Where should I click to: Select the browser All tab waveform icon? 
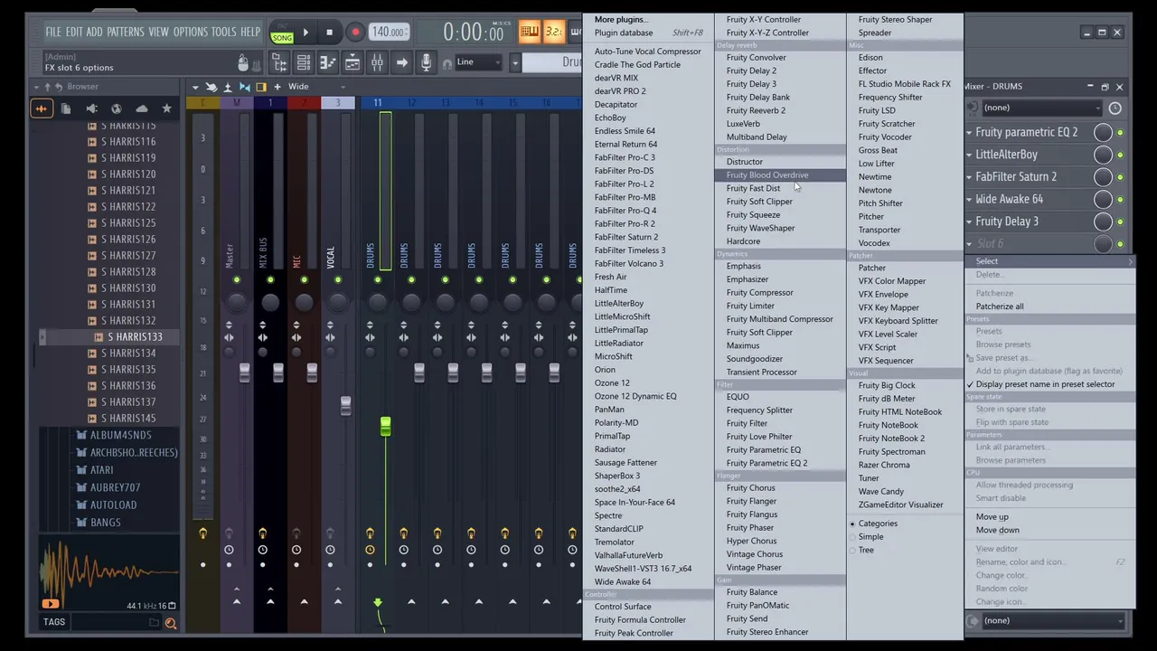pos(42,108)
